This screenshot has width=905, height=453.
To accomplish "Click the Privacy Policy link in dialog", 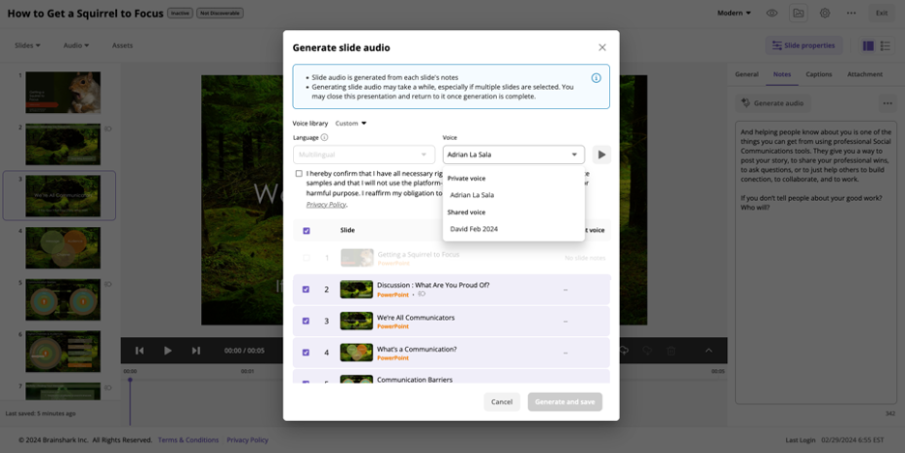I will (x=326, y=205).
